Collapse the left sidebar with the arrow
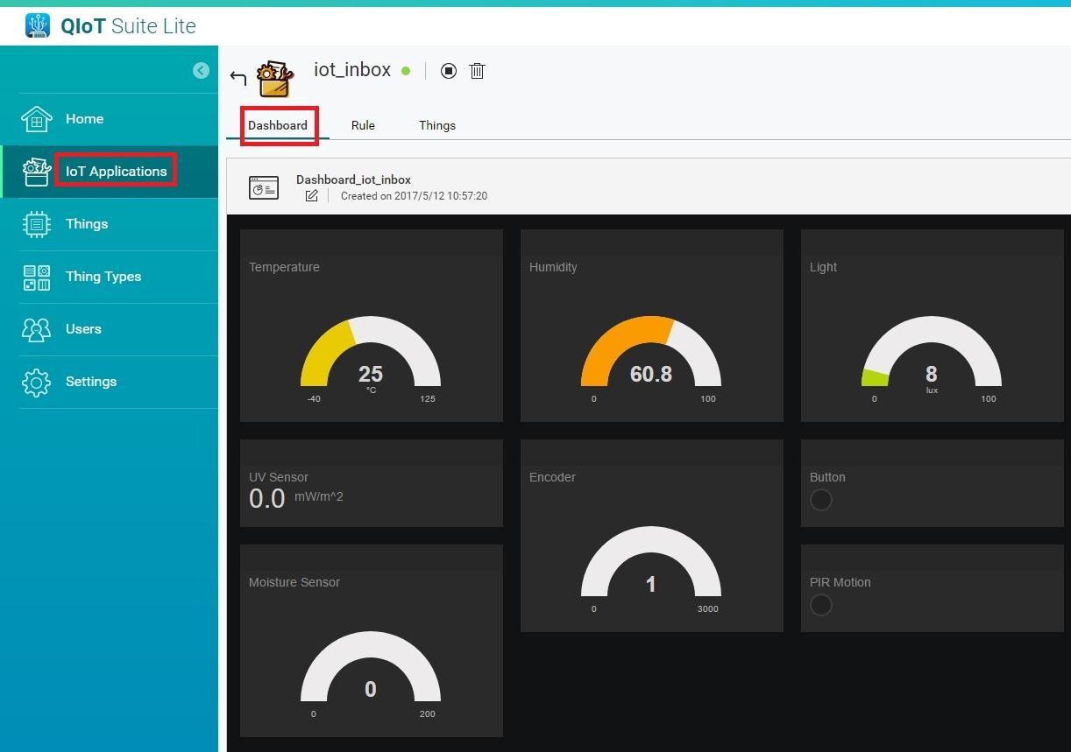This screenshot has height=752, width=1071. pos(201,71)
